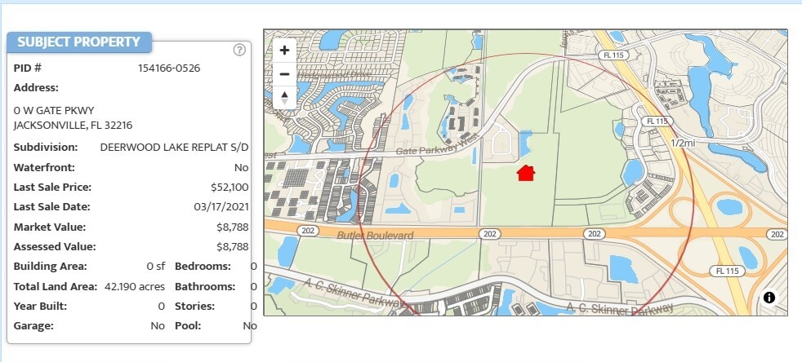This screenshot has height=362, width=802.
Task: Zoom out on the map
Action: (x=284, y=73)
